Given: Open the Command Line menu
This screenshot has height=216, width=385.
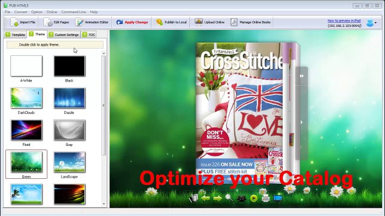Looking at the screenshot, I should point(73,12).
